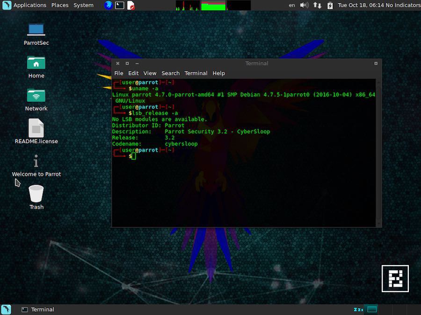Open the Home folder icon
This screenshot has width=421, height=315.
coord(36,63)
